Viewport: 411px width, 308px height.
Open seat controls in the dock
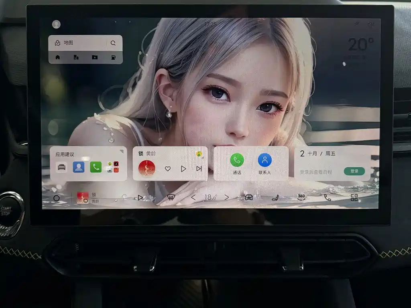tap(275, 197)
